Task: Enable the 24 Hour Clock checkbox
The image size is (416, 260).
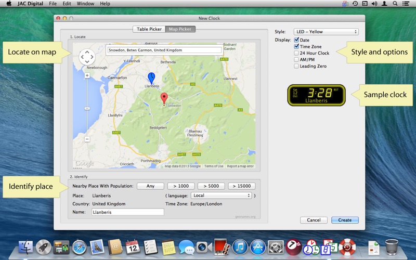Action: click(296, 53)
